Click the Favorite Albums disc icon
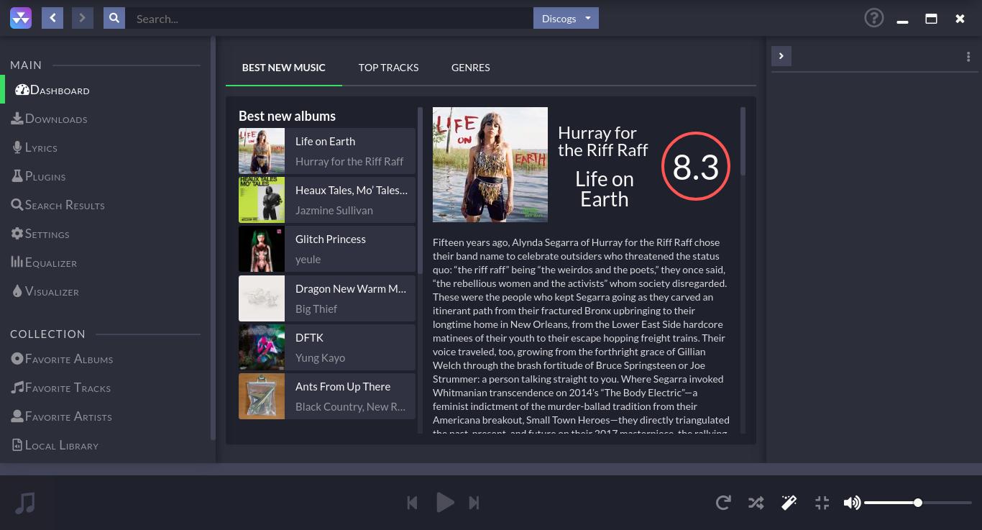This screenshot has width=982, height=530. tap(17, 358)
